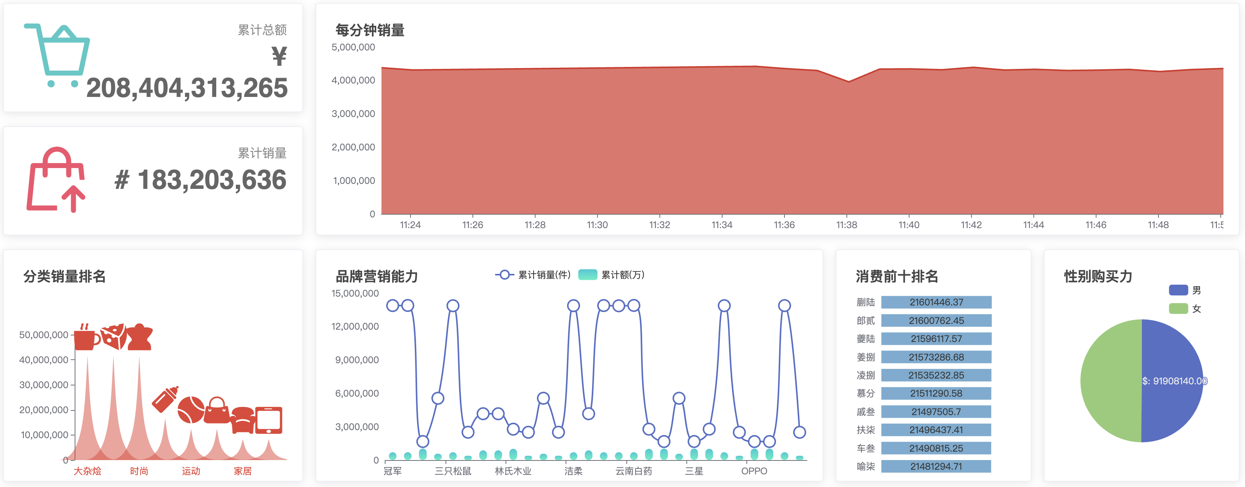Click the total amount 208,404,313,265
The height and width of the screenshot is (487, 1245).
[187, 88]
